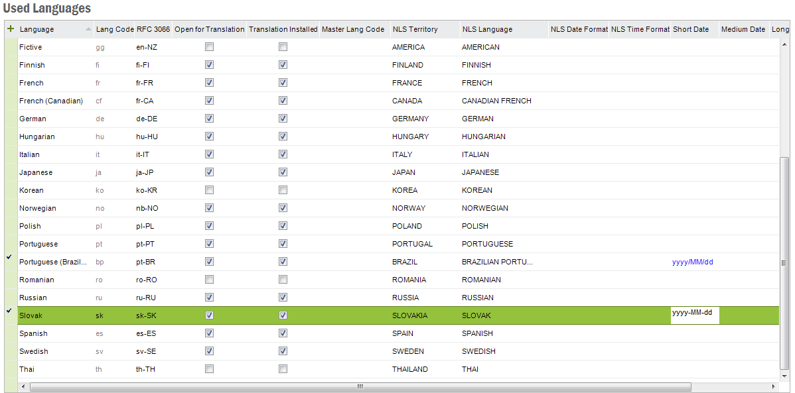Click the sort arrow in Language header

coord(89,30)
